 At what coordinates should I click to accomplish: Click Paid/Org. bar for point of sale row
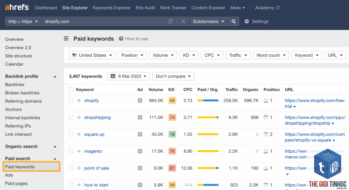(208, 168)
